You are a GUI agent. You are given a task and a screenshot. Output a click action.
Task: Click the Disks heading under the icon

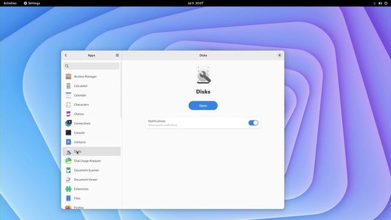click(203, 92)
